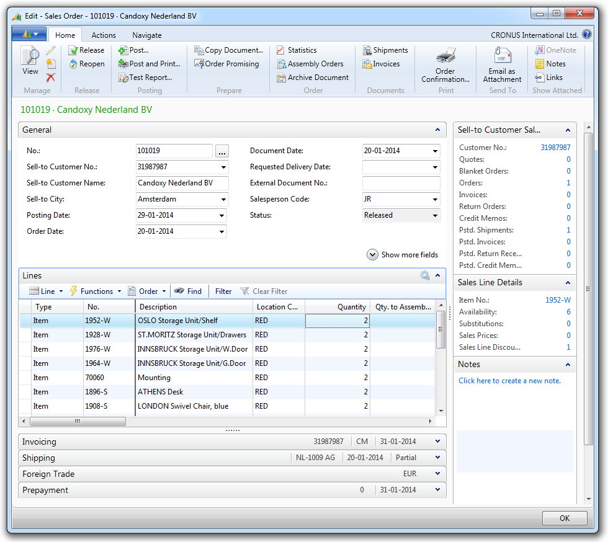
Task: Open the Sell-to Customer No. dropdown
Action: pos(223,167)
